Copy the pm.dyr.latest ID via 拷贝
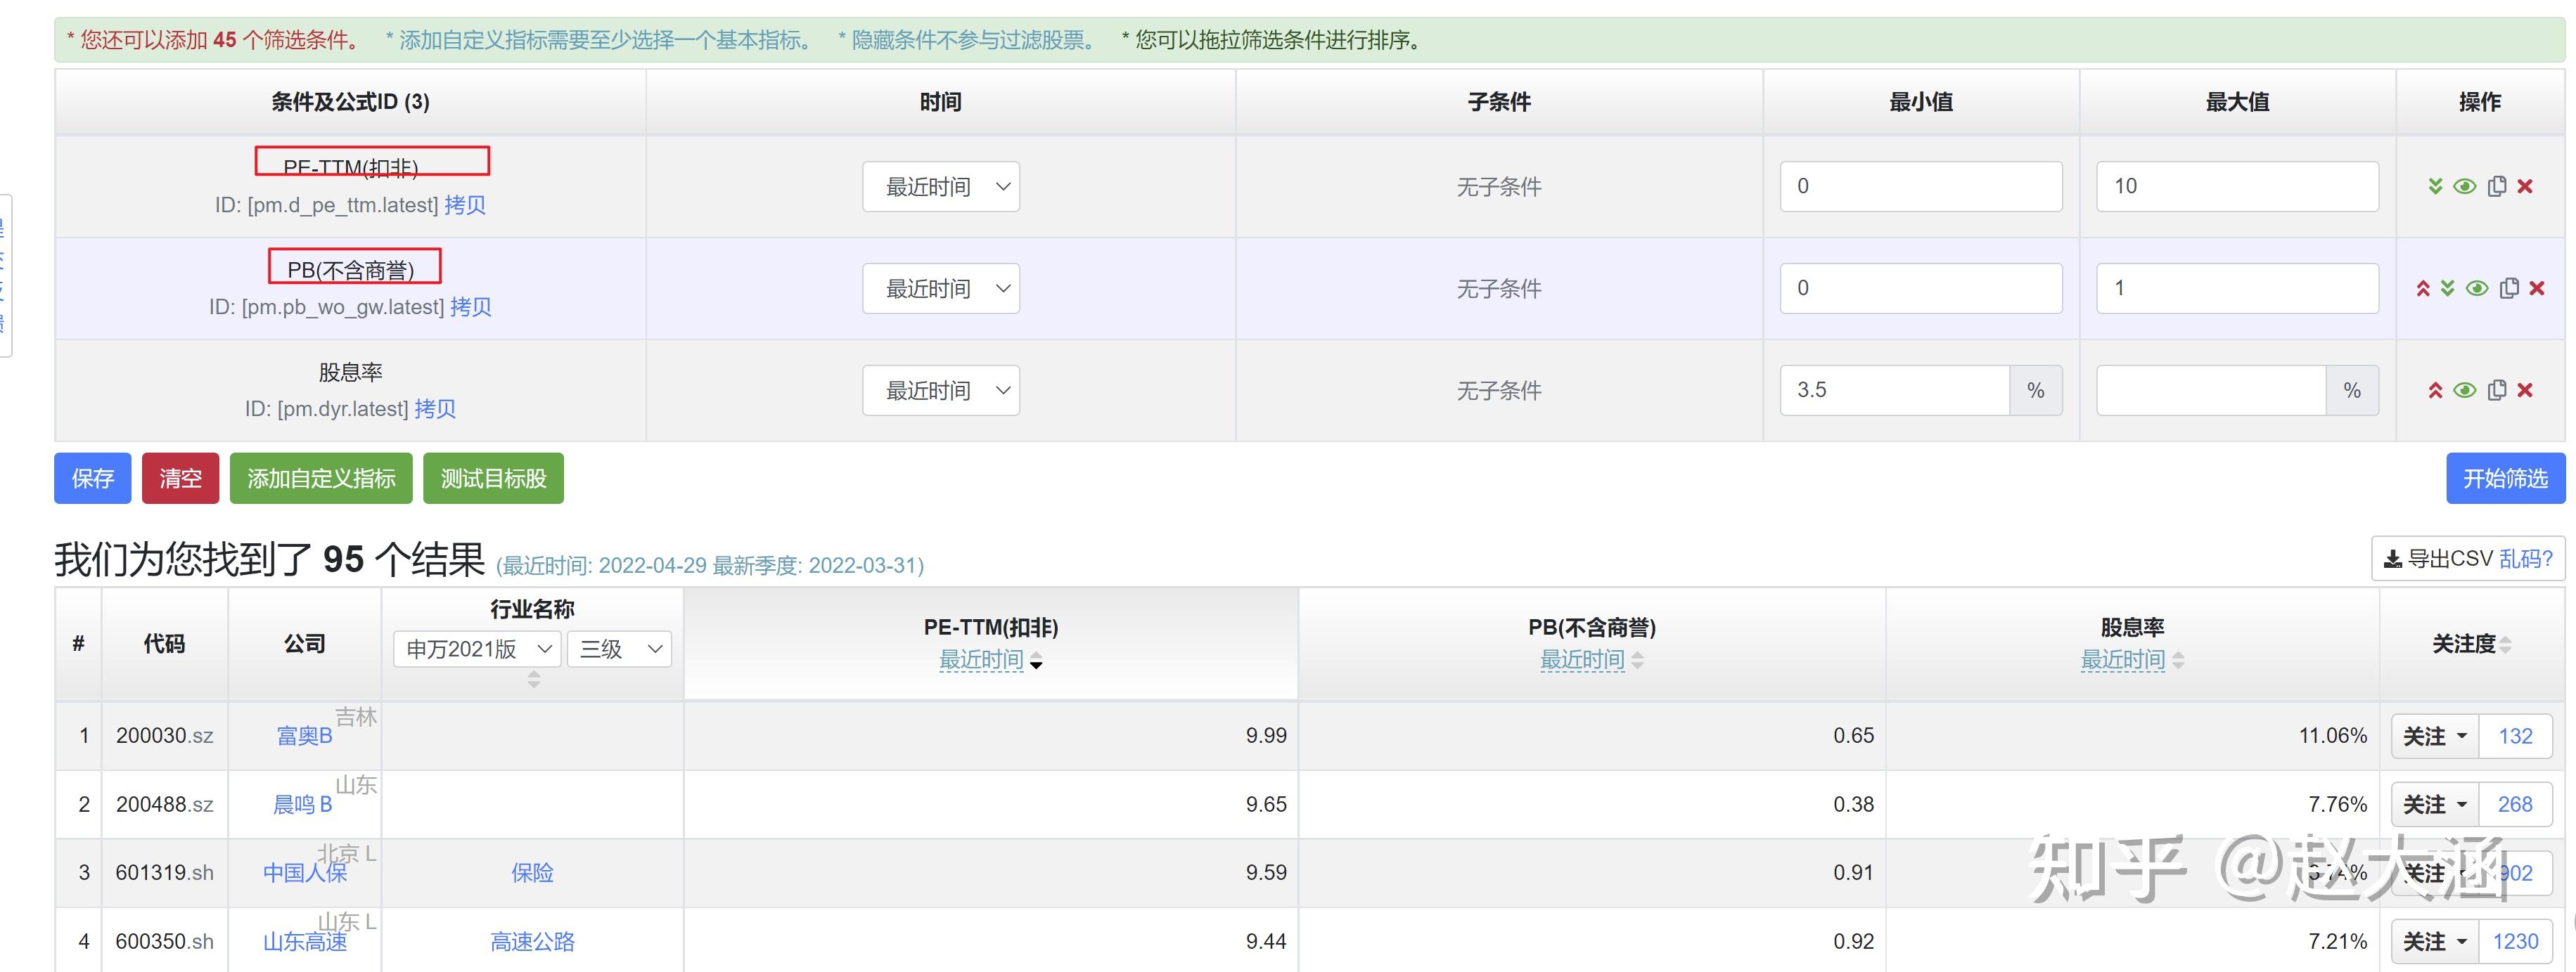 point(435,410)
